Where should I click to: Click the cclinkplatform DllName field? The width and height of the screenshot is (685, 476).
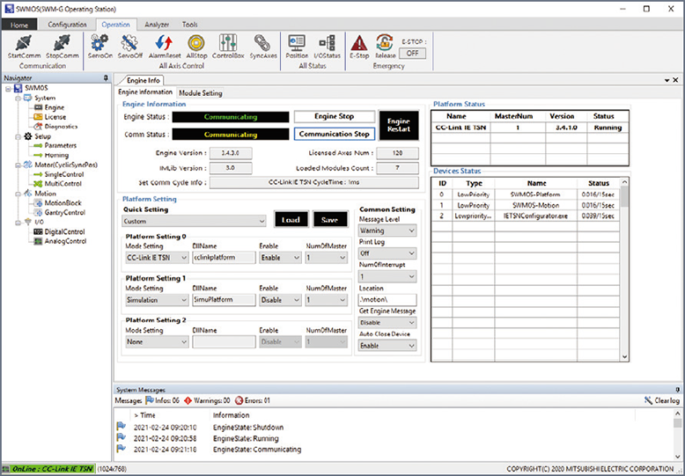coord(224,258)
